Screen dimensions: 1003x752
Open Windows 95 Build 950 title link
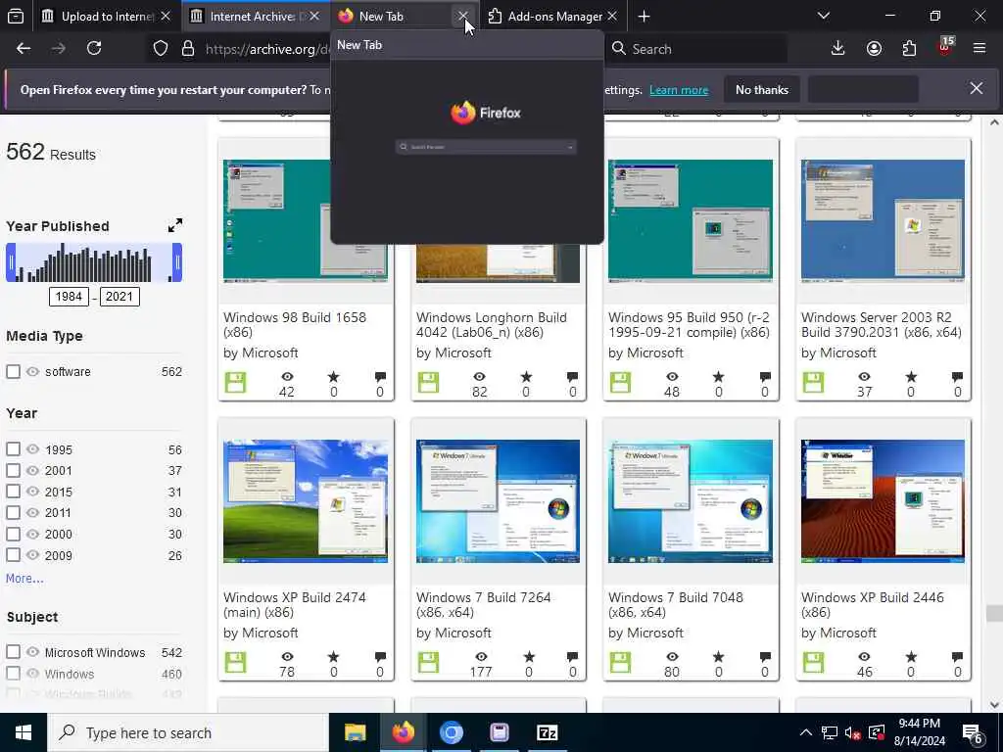tap(689, 324)
